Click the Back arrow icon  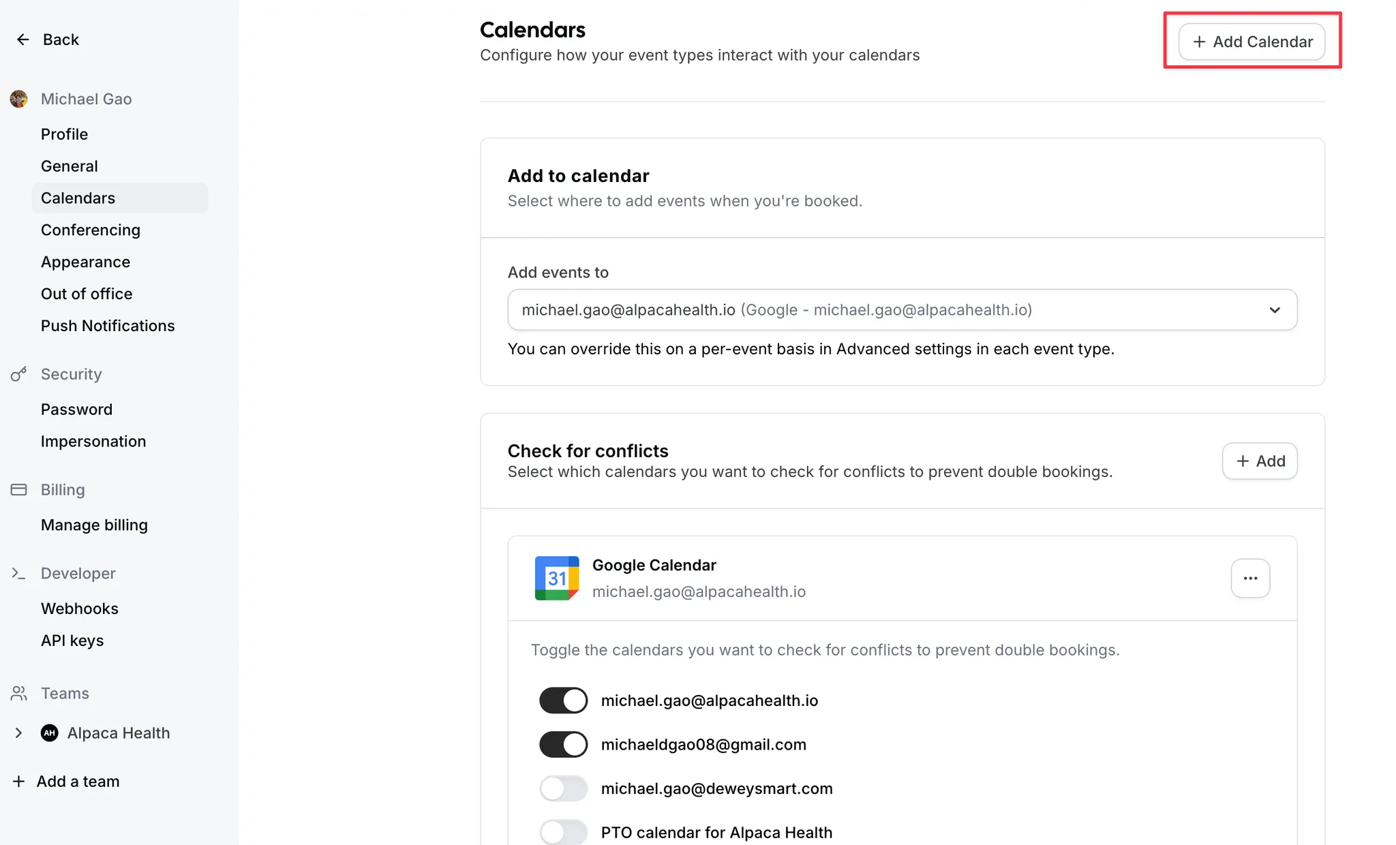pos(22,40)
